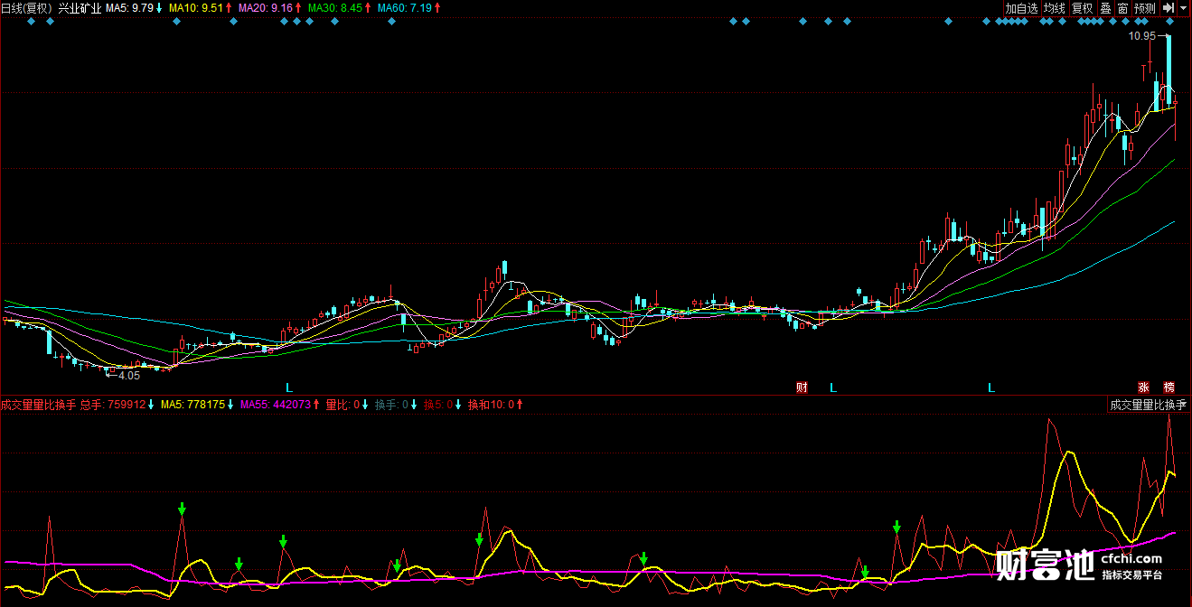This screenshot has width=1192, height=607.
Task: Open the 预测 forecast tool
Action: point(1145,8)
